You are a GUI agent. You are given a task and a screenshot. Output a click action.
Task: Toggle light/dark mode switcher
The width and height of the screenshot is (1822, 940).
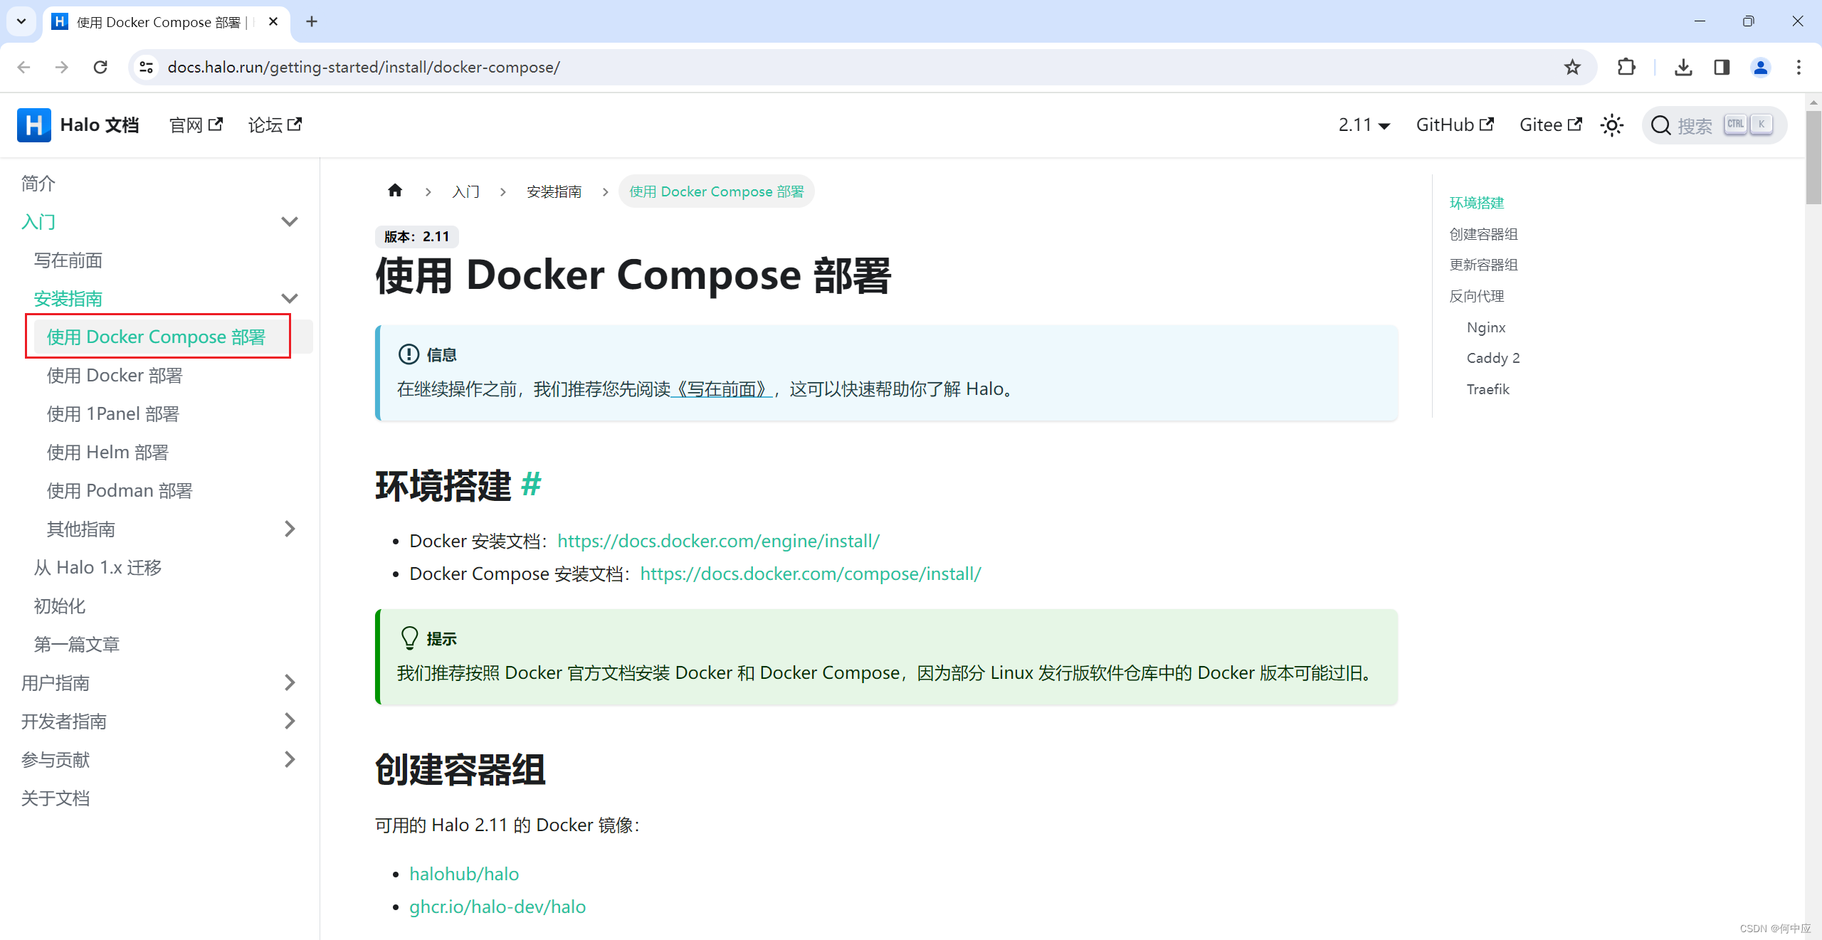[x=1615, y=126]
